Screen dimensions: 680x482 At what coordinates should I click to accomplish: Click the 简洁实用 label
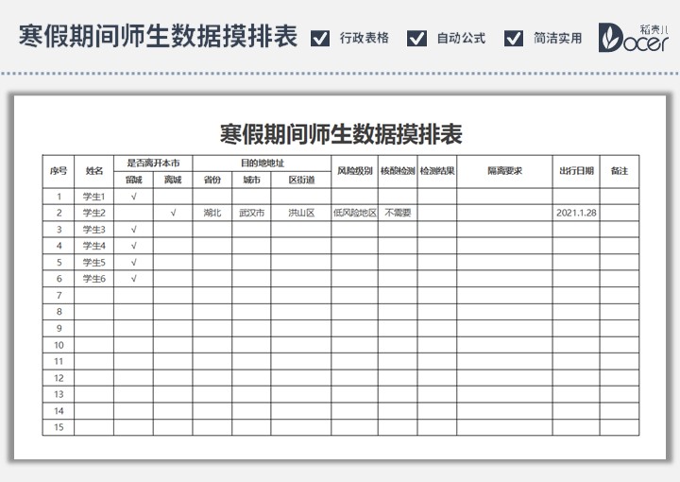558,38
